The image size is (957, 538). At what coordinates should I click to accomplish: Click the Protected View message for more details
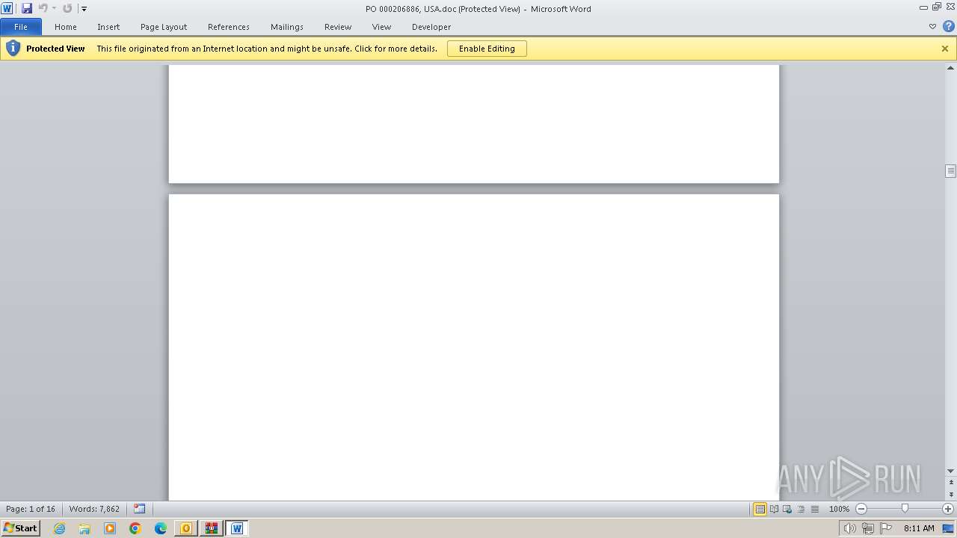click(267, 49)
